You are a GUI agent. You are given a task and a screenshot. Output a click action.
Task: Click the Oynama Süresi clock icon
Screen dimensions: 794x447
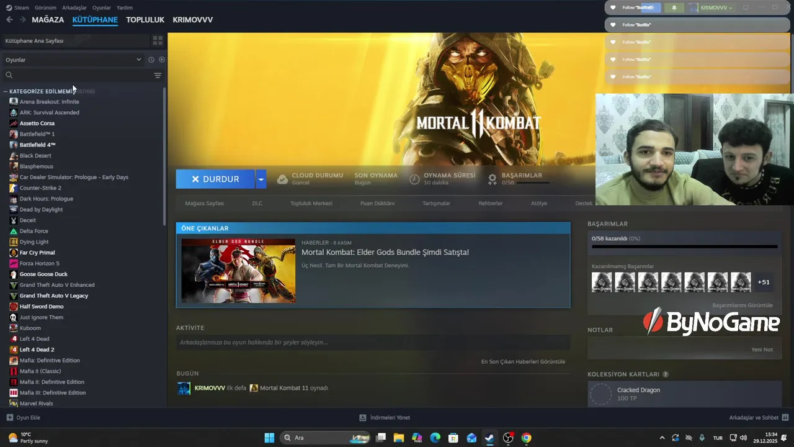click(414, 179)
